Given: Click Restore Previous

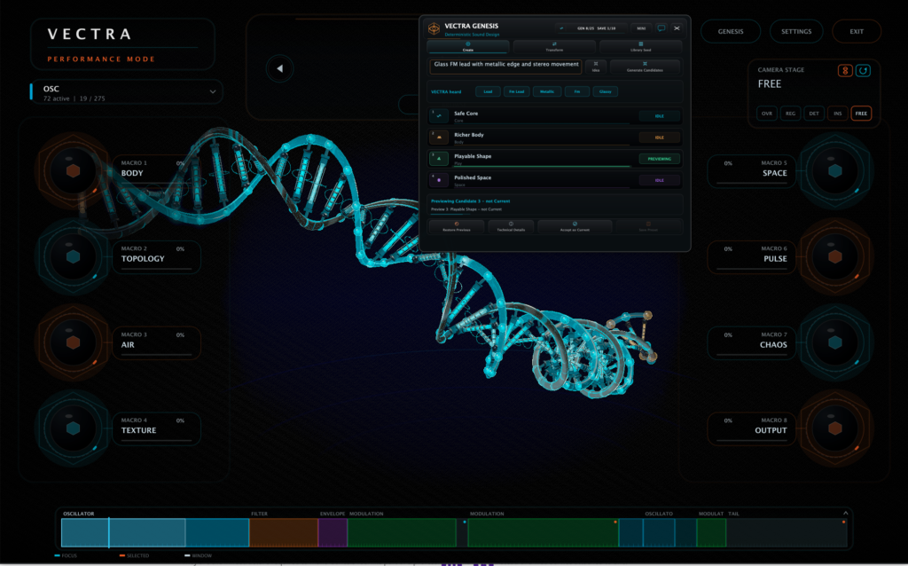Looking at the screenshot, I should tap(457, 226).
